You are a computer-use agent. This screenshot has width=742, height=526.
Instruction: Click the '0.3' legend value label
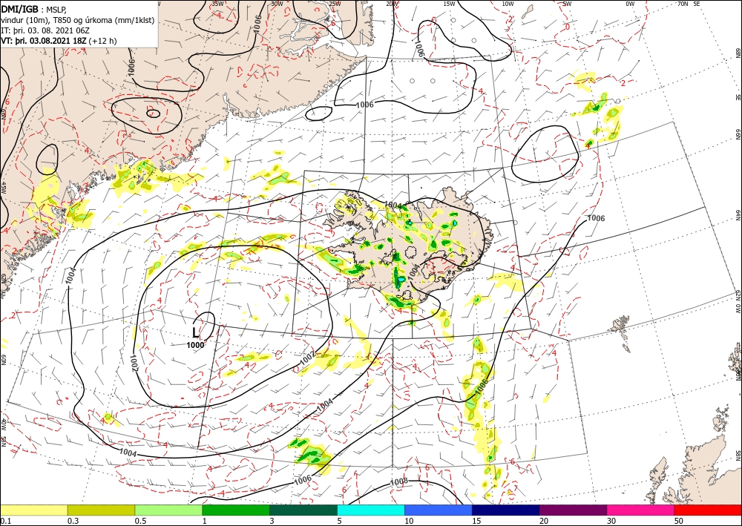tap(73, 521)
